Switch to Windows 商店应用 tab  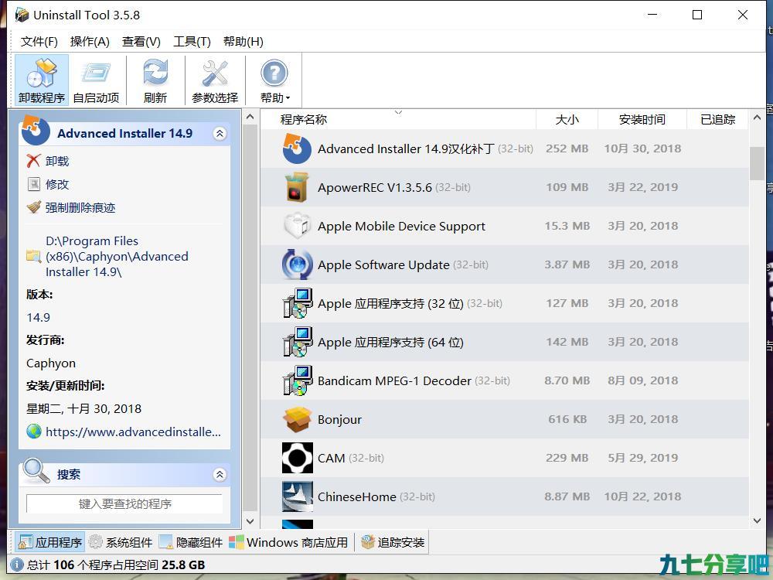(289, 543)
